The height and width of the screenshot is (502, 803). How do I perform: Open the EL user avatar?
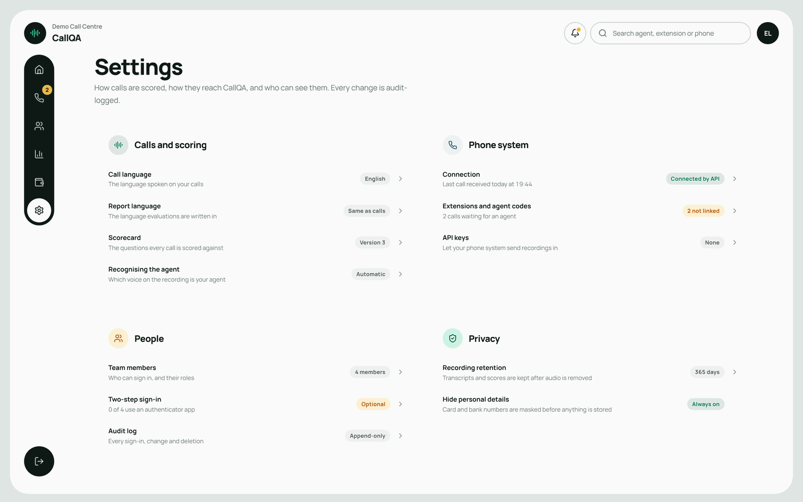point(768,33)
